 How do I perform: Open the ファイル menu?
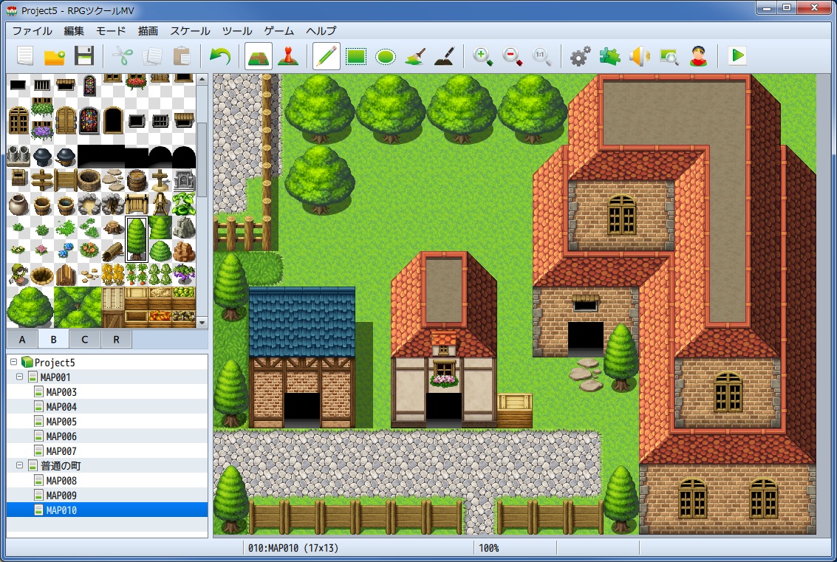[x=32, y=31]
